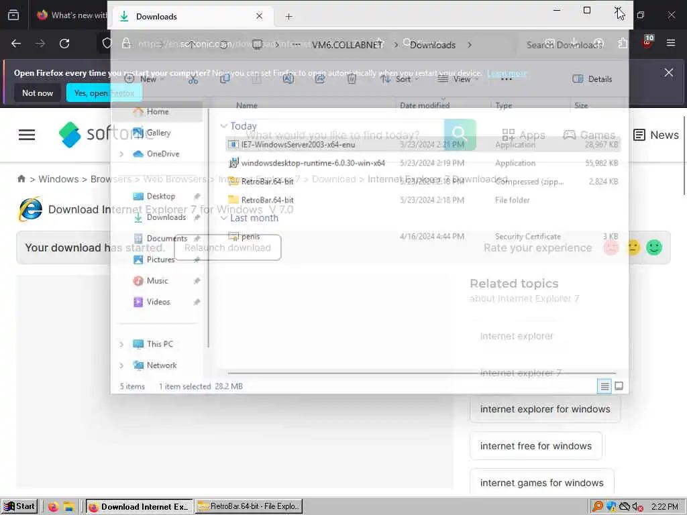Screen dimensions: 687x515
Task: Click the Not now button
Action: 38,93
